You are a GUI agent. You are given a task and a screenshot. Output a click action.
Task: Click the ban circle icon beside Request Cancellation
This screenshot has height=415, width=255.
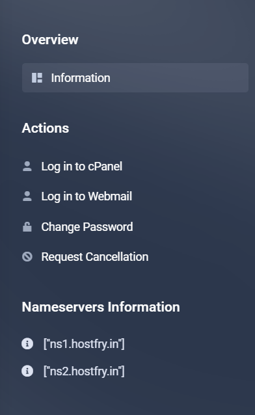point(27,257)
